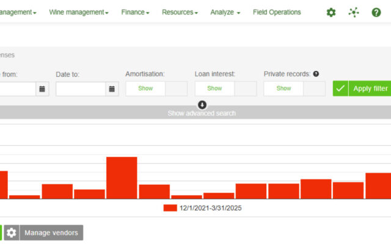
Task: Click the Private records help tooltip icon
Action: coord(316,74)
